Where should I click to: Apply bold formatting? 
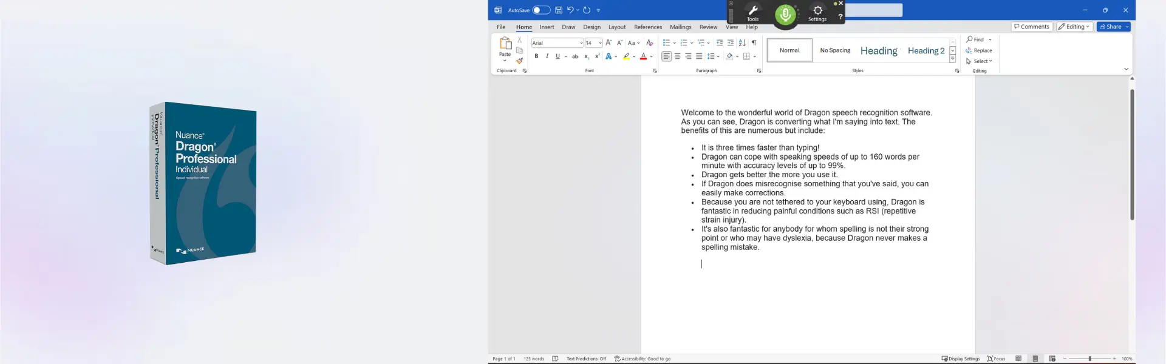(536, 56)
